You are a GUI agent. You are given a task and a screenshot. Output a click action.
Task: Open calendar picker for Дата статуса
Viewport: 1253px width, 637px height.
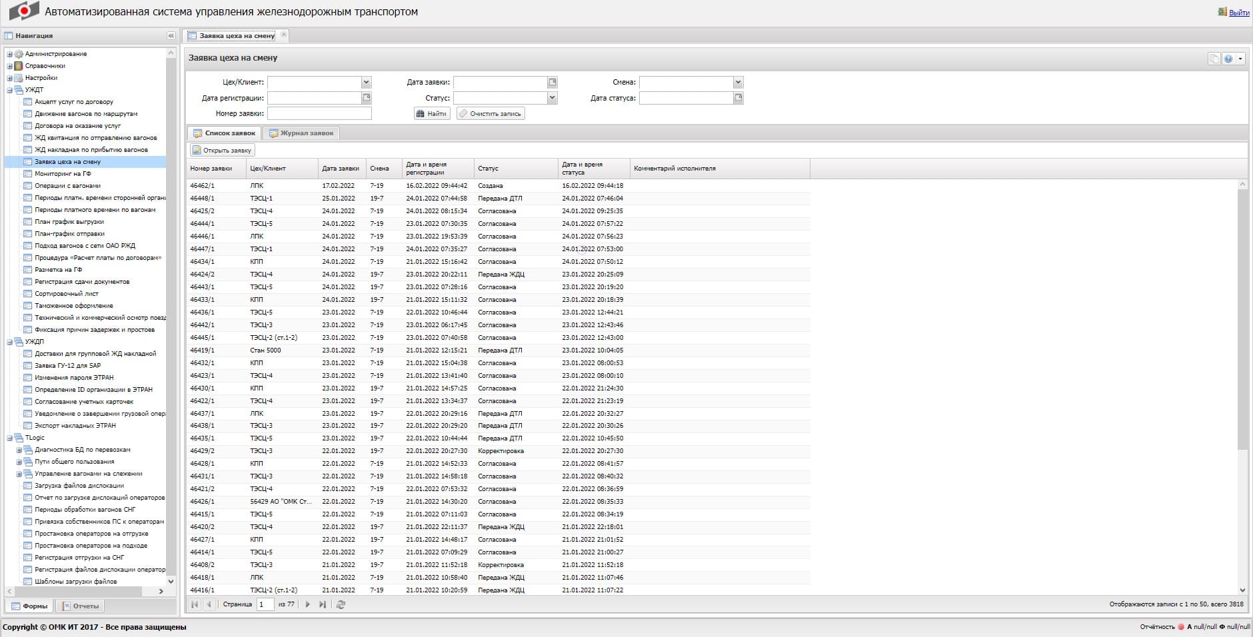click(x=738, y=98)
